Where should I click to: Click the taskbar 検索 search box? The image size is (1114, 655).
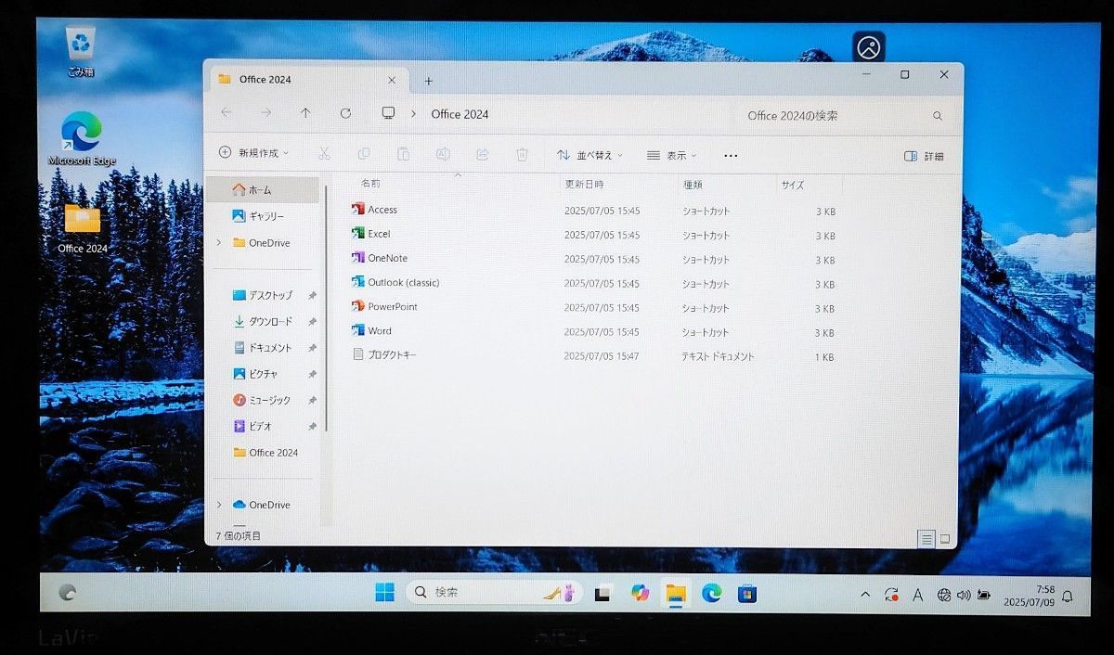pos(494,593)
